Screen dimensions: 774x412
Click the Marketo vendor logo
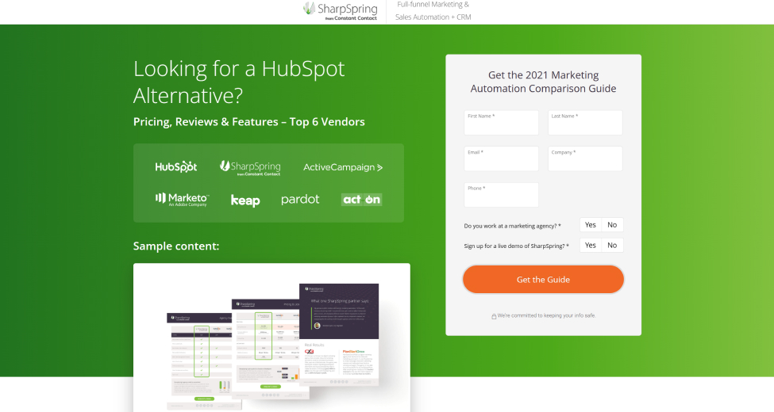(x=182, y=199)
